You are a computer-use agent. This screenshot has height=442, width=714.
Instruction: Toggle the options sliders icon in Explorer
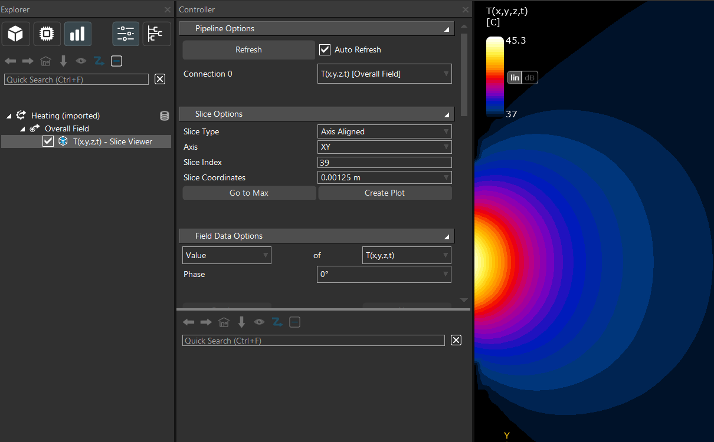(x=126, y=34)
